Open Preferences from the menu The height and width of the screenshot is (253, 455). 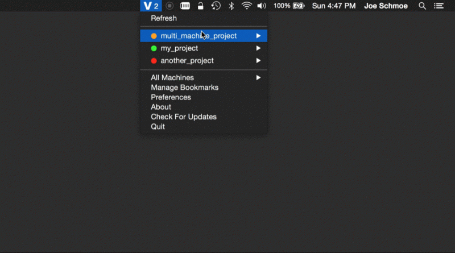171,97
